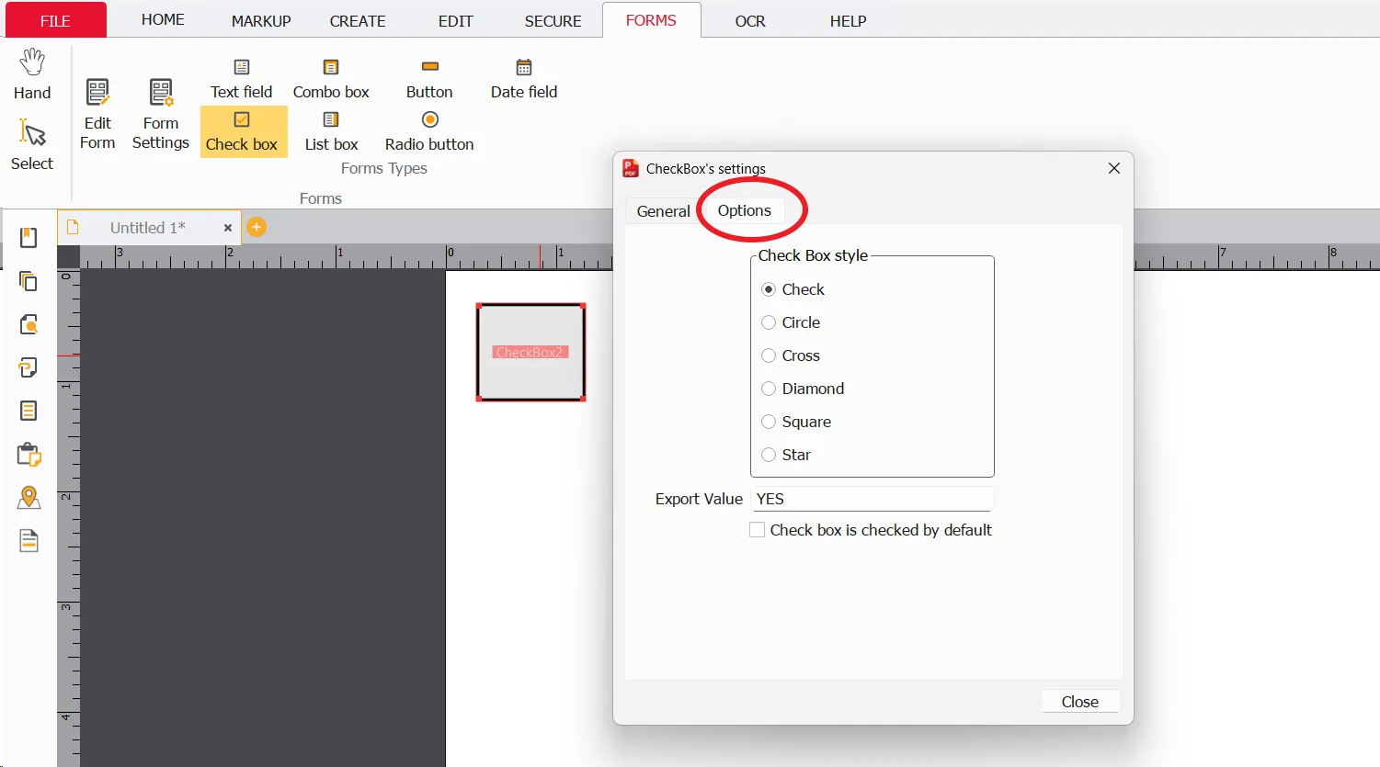Open the bookmarks sidebar panel
Image resolution: width=1380 pixels, height=767 pixels.
point(29,238)
